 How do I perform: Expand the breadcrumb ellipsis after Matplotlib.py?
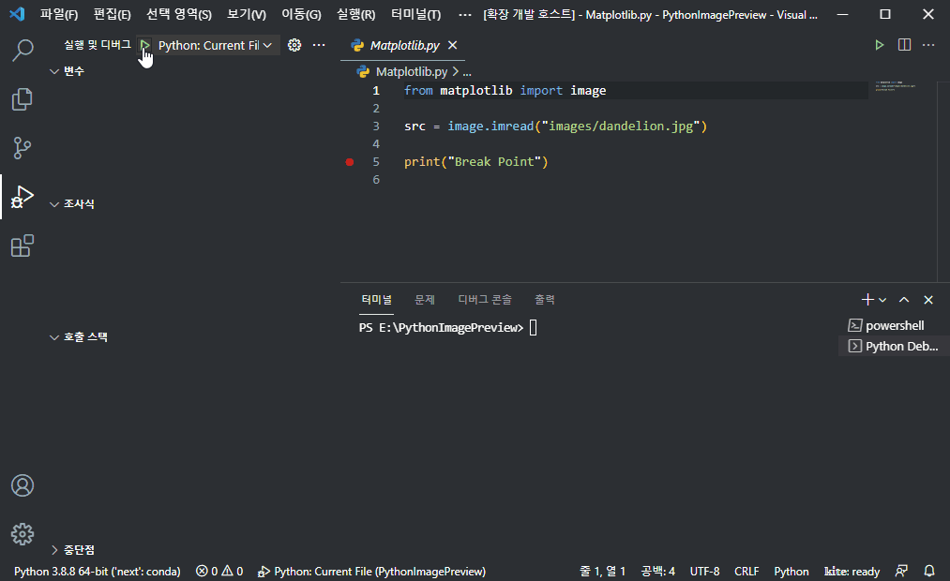467,72
